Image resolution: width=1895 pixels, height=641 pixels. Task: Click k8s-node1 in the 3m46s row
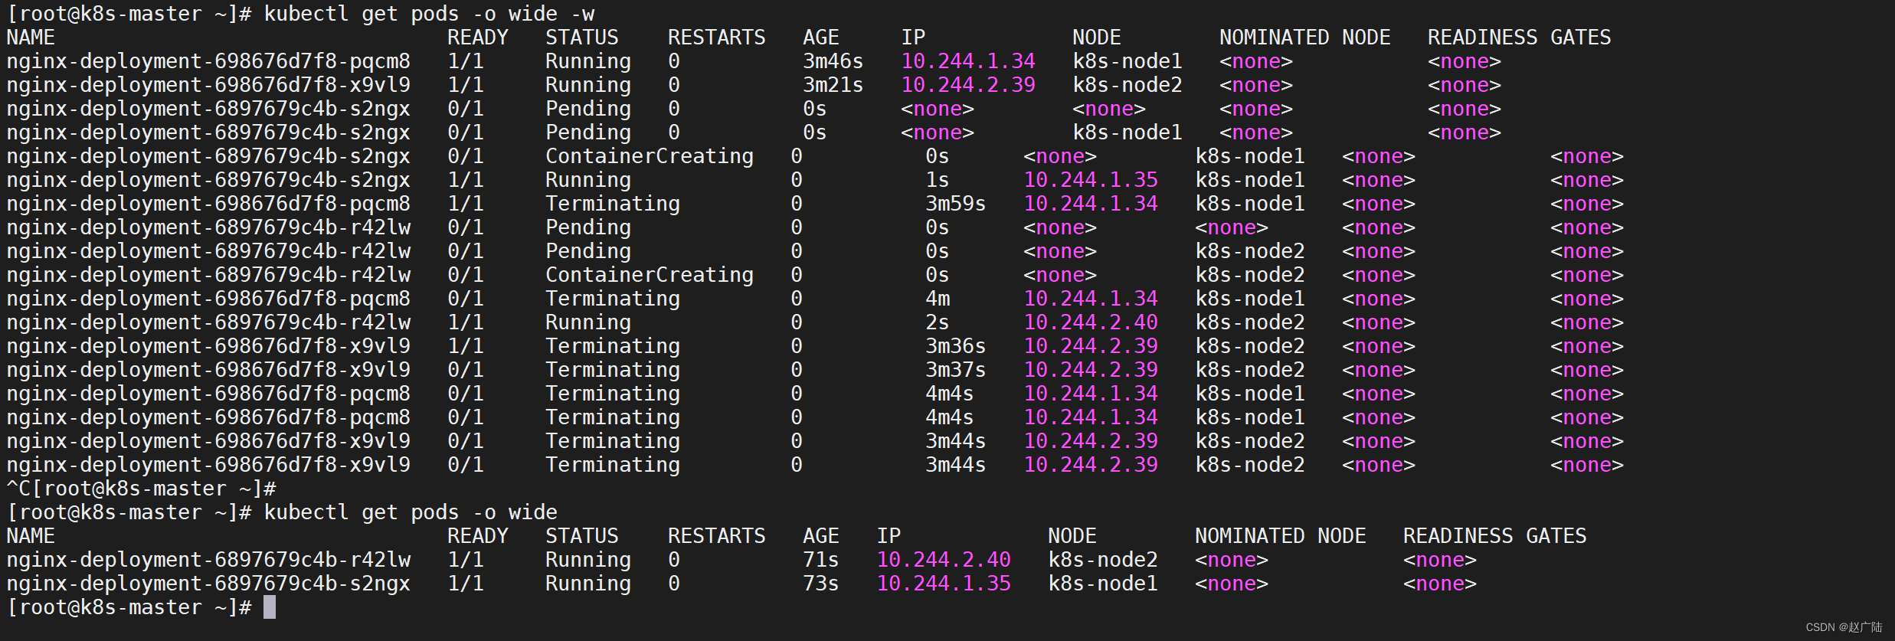coord(1128,61)
